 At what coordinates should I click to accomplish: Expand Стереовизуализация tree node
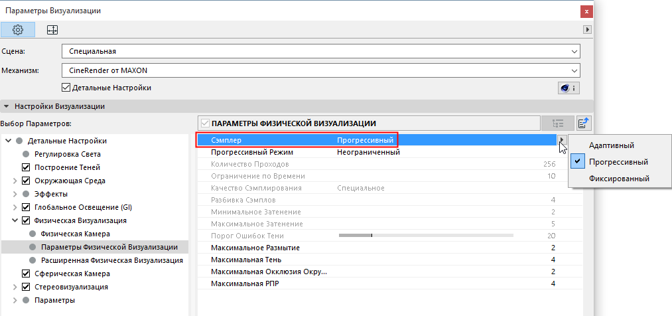coord(15,287)
